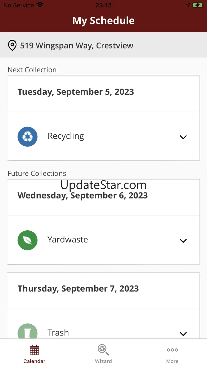The width and height of the screenshot is (207, 368).
Task: Switch to the Wizard tab
Action: point(103,361)
